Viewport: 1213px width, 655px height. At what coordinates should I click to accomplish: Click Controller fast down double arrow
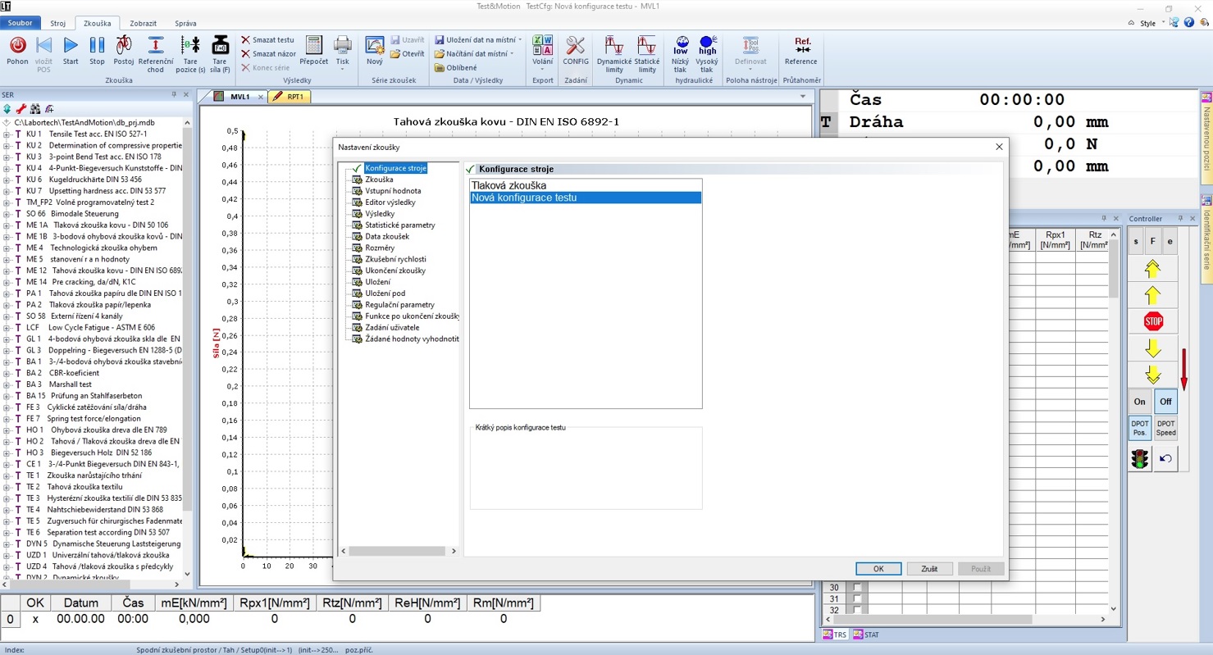tap(1152, 375)
